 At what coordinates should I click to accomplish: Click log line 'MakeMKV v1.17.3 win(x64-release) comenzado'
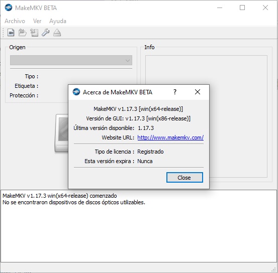[x=59, y=196]
